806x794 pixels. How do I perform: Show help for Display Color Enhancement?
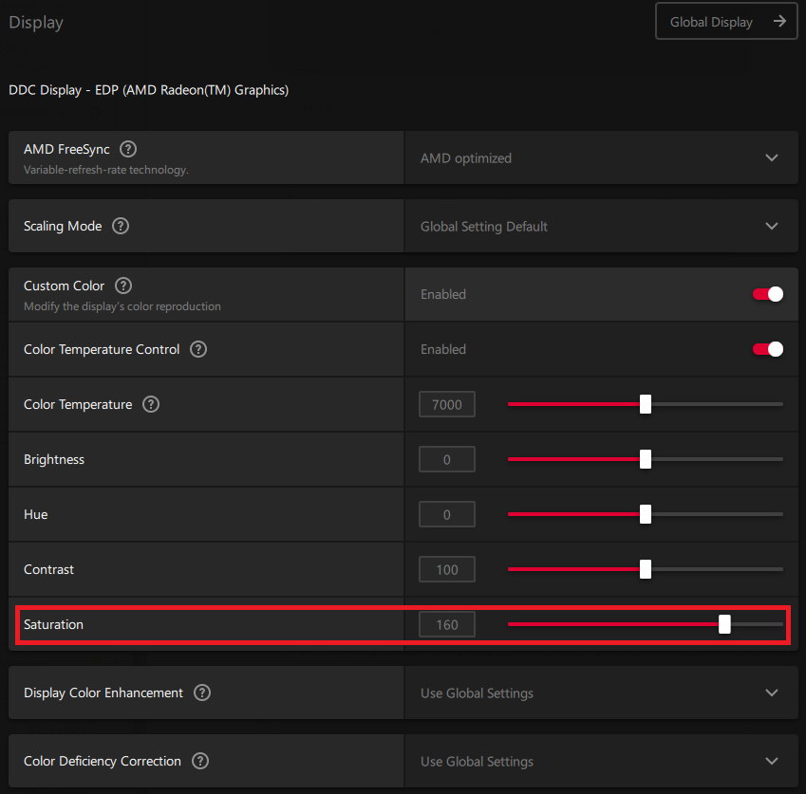202,692
